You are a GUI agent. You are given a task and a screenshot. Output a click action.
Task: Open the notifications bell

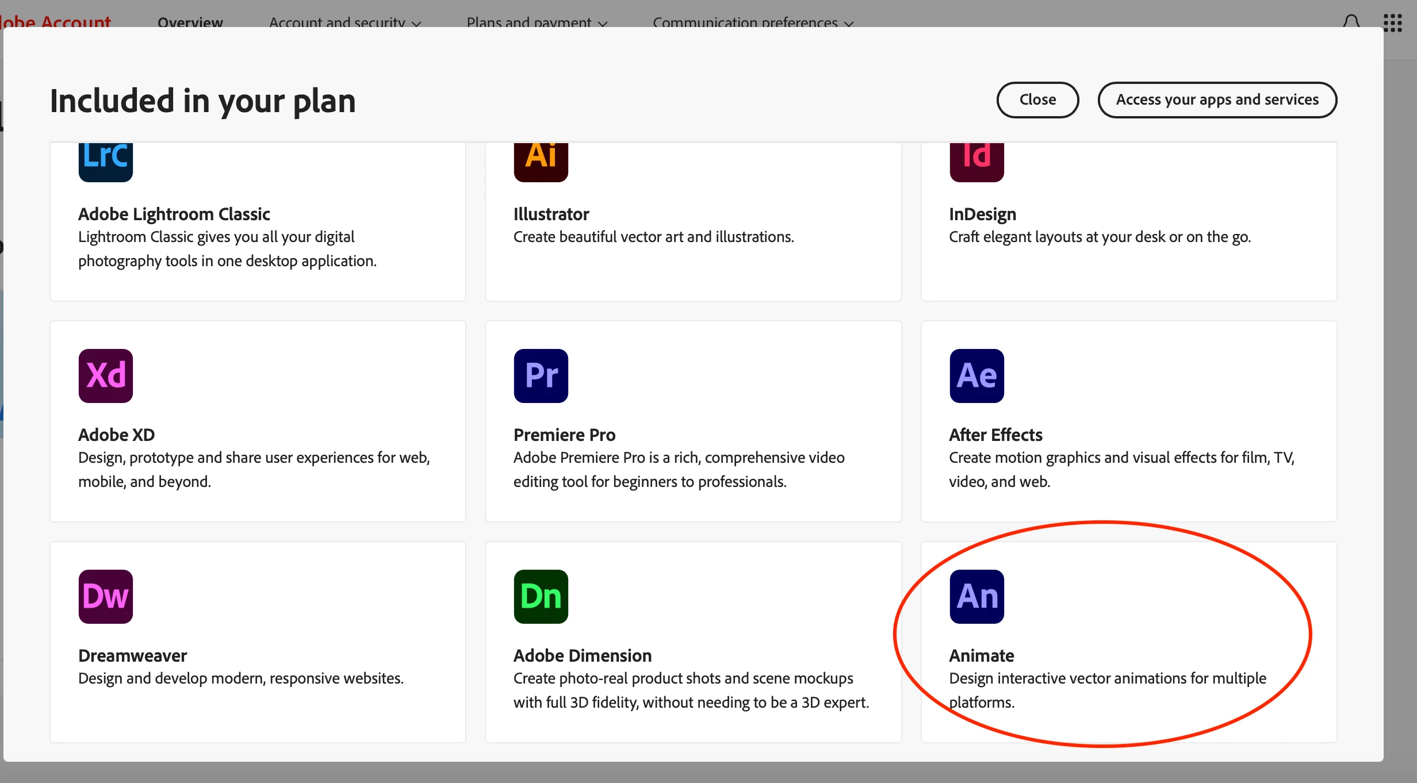[x=1351, y=22]
